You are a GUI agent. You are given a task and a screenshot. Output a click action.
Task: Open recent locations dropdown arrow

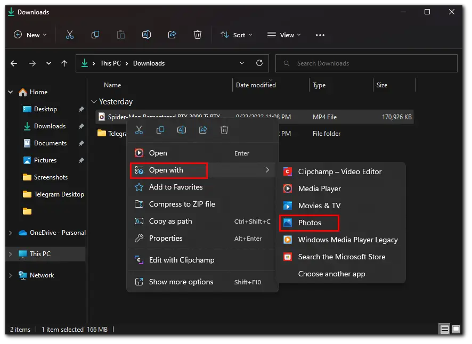48,63
